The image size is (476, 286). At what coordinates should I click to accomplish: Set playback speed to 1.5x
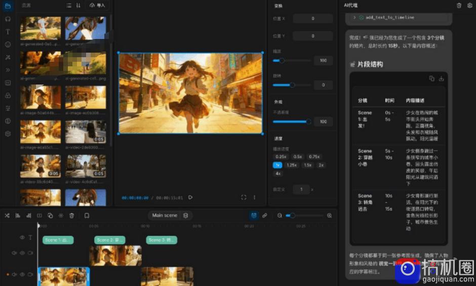307,165
